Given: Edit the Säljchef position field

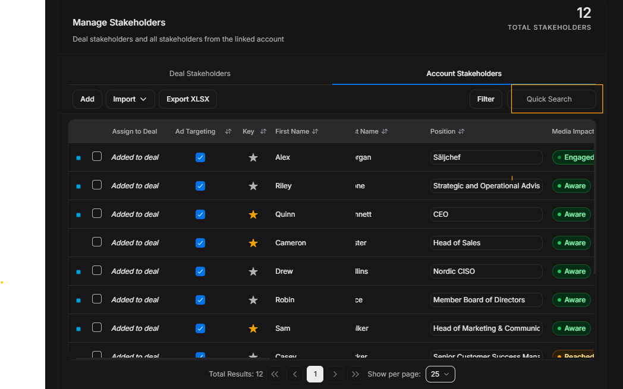Looking at the screenshot, I should pos(486,157).
